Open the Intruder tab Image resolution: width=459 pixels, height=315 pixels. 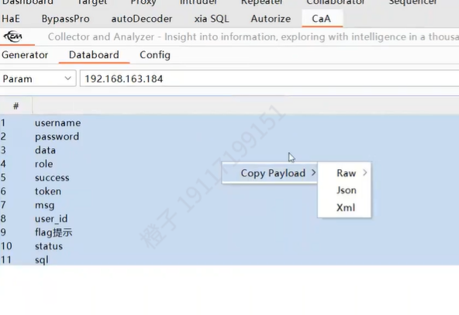coord(198,2)
